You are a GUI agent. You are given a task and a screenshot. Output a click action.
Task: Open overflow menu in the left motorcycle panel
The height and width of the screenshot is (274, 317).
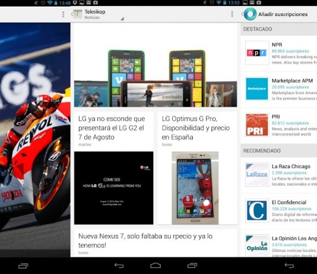click(64, 14)
